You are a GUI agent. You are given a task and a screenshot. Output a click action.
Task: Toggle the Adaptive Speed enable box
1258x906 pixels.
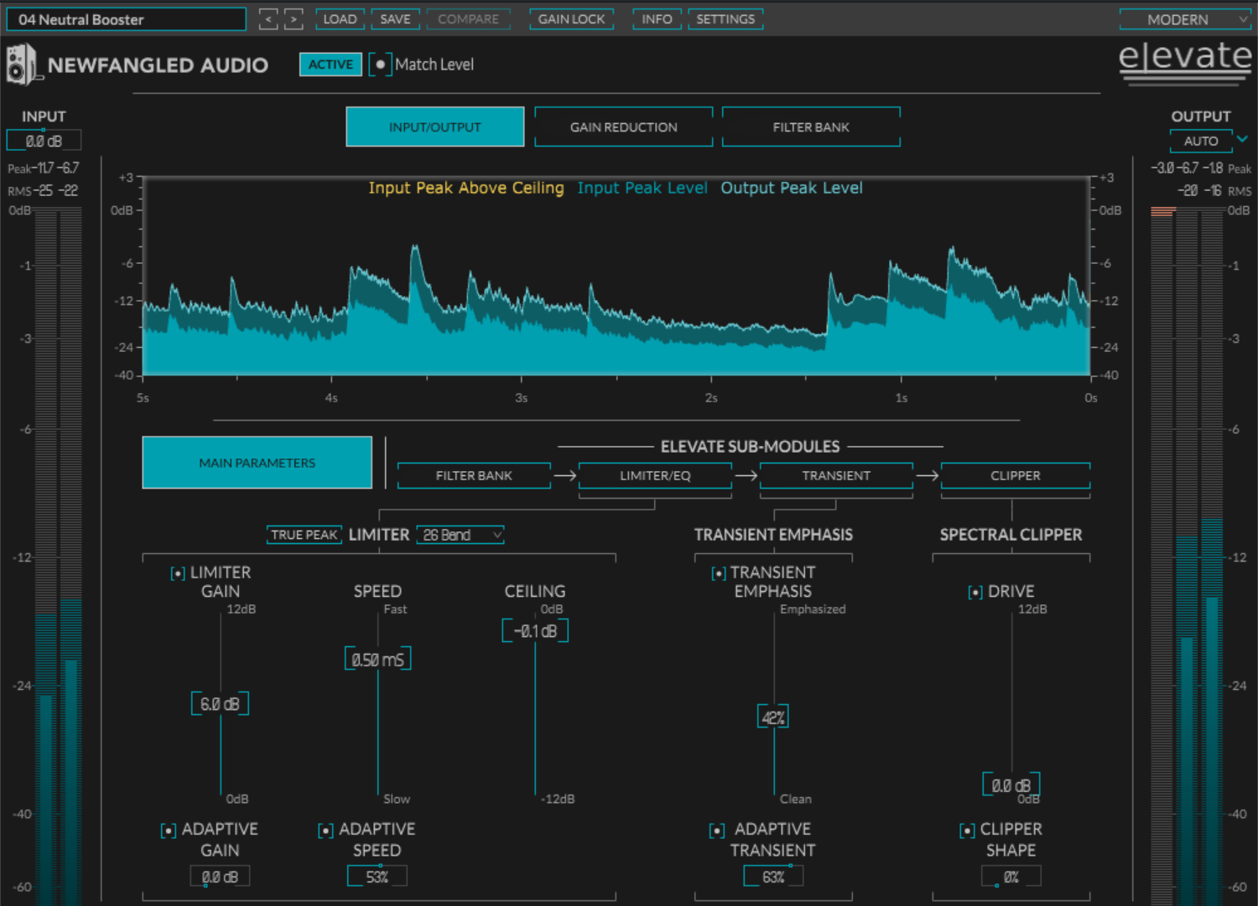tap(325, 831)
